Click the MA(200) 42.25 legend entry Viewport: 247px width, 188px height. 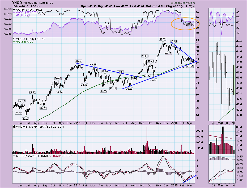[x=23, y=42]
